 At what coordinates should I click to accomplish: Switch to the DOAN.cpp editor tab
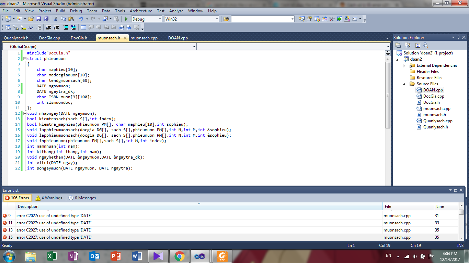(178, 38)
